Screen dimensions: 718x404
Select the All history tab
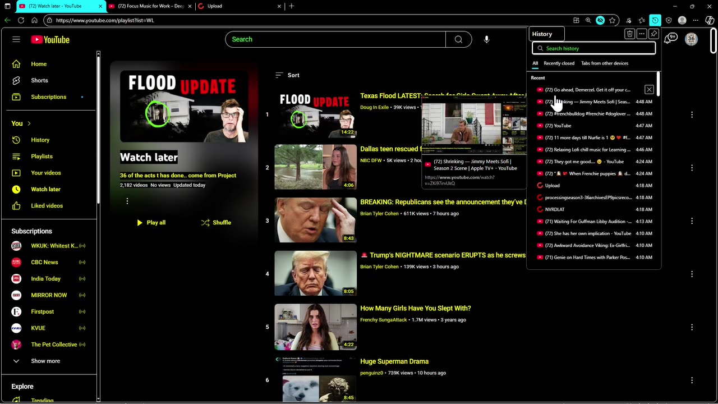coord(535,63)
